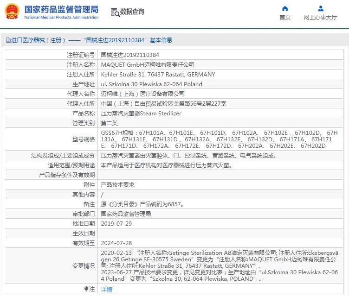Screen dimensions: 349x297
Task: Click the bullet icon beside 注
Action: pyautogui.click(x=86, y=289)
